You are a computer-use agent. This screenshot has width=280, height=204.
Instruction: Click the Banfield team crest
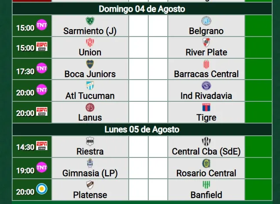[206, 184]
